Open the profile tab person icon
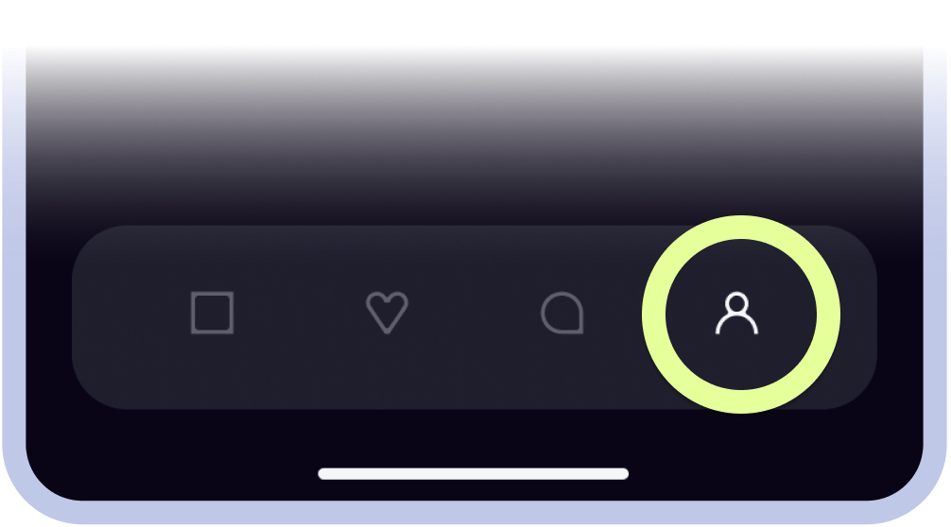 (x=737, y=314)
